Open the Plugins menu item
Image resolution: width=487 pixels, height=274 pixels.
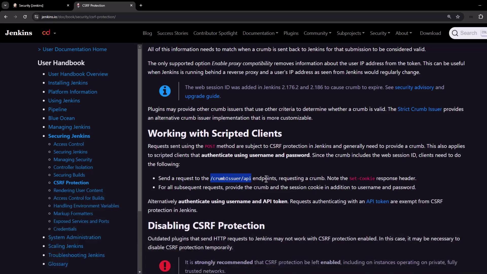(291, 33)
